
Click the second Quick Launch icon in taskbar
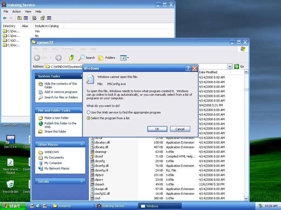[38, 206]
